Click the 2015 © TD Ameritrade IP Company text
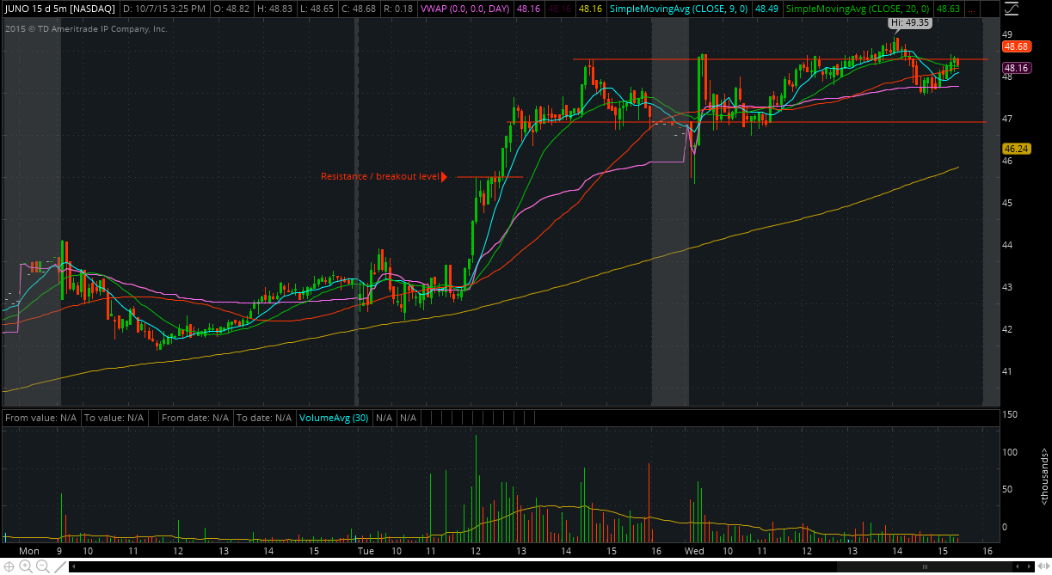This screenshot has width=1052, height=575. [x=86, y=28]
